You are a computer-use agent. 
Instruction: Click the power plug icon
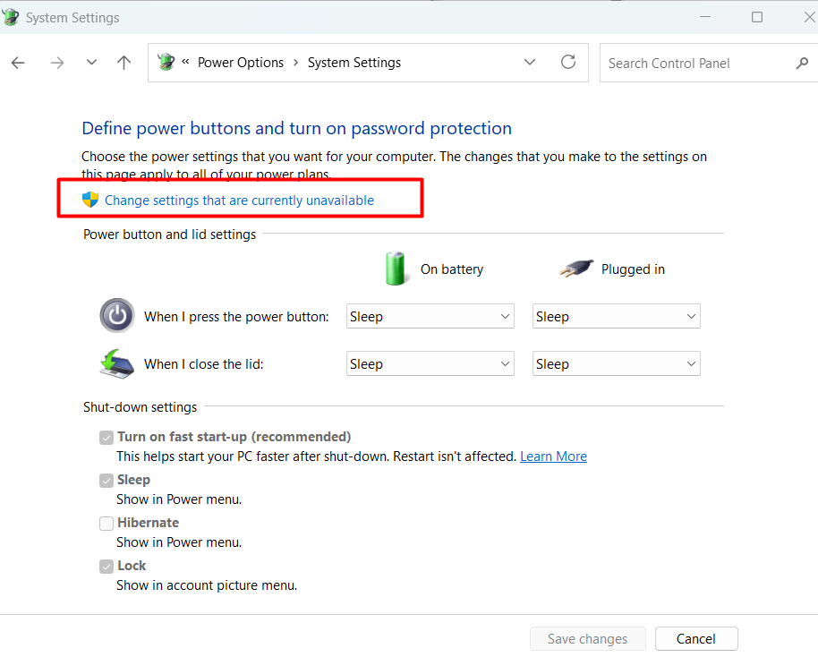click(576, 268)
